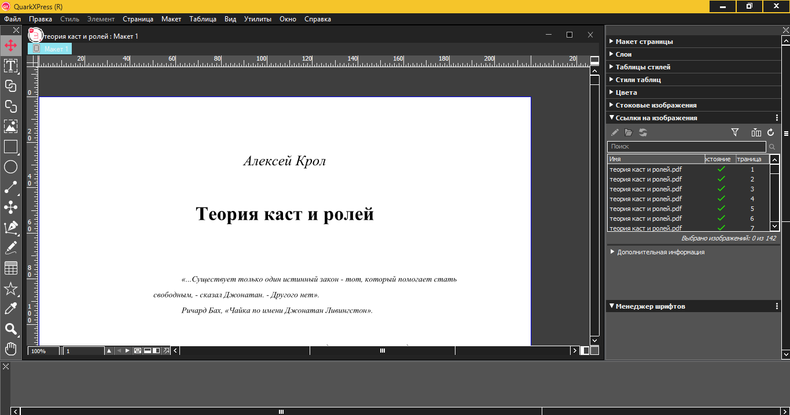
Task: Select the Bezier Pen tool
Action: point(10,228)
